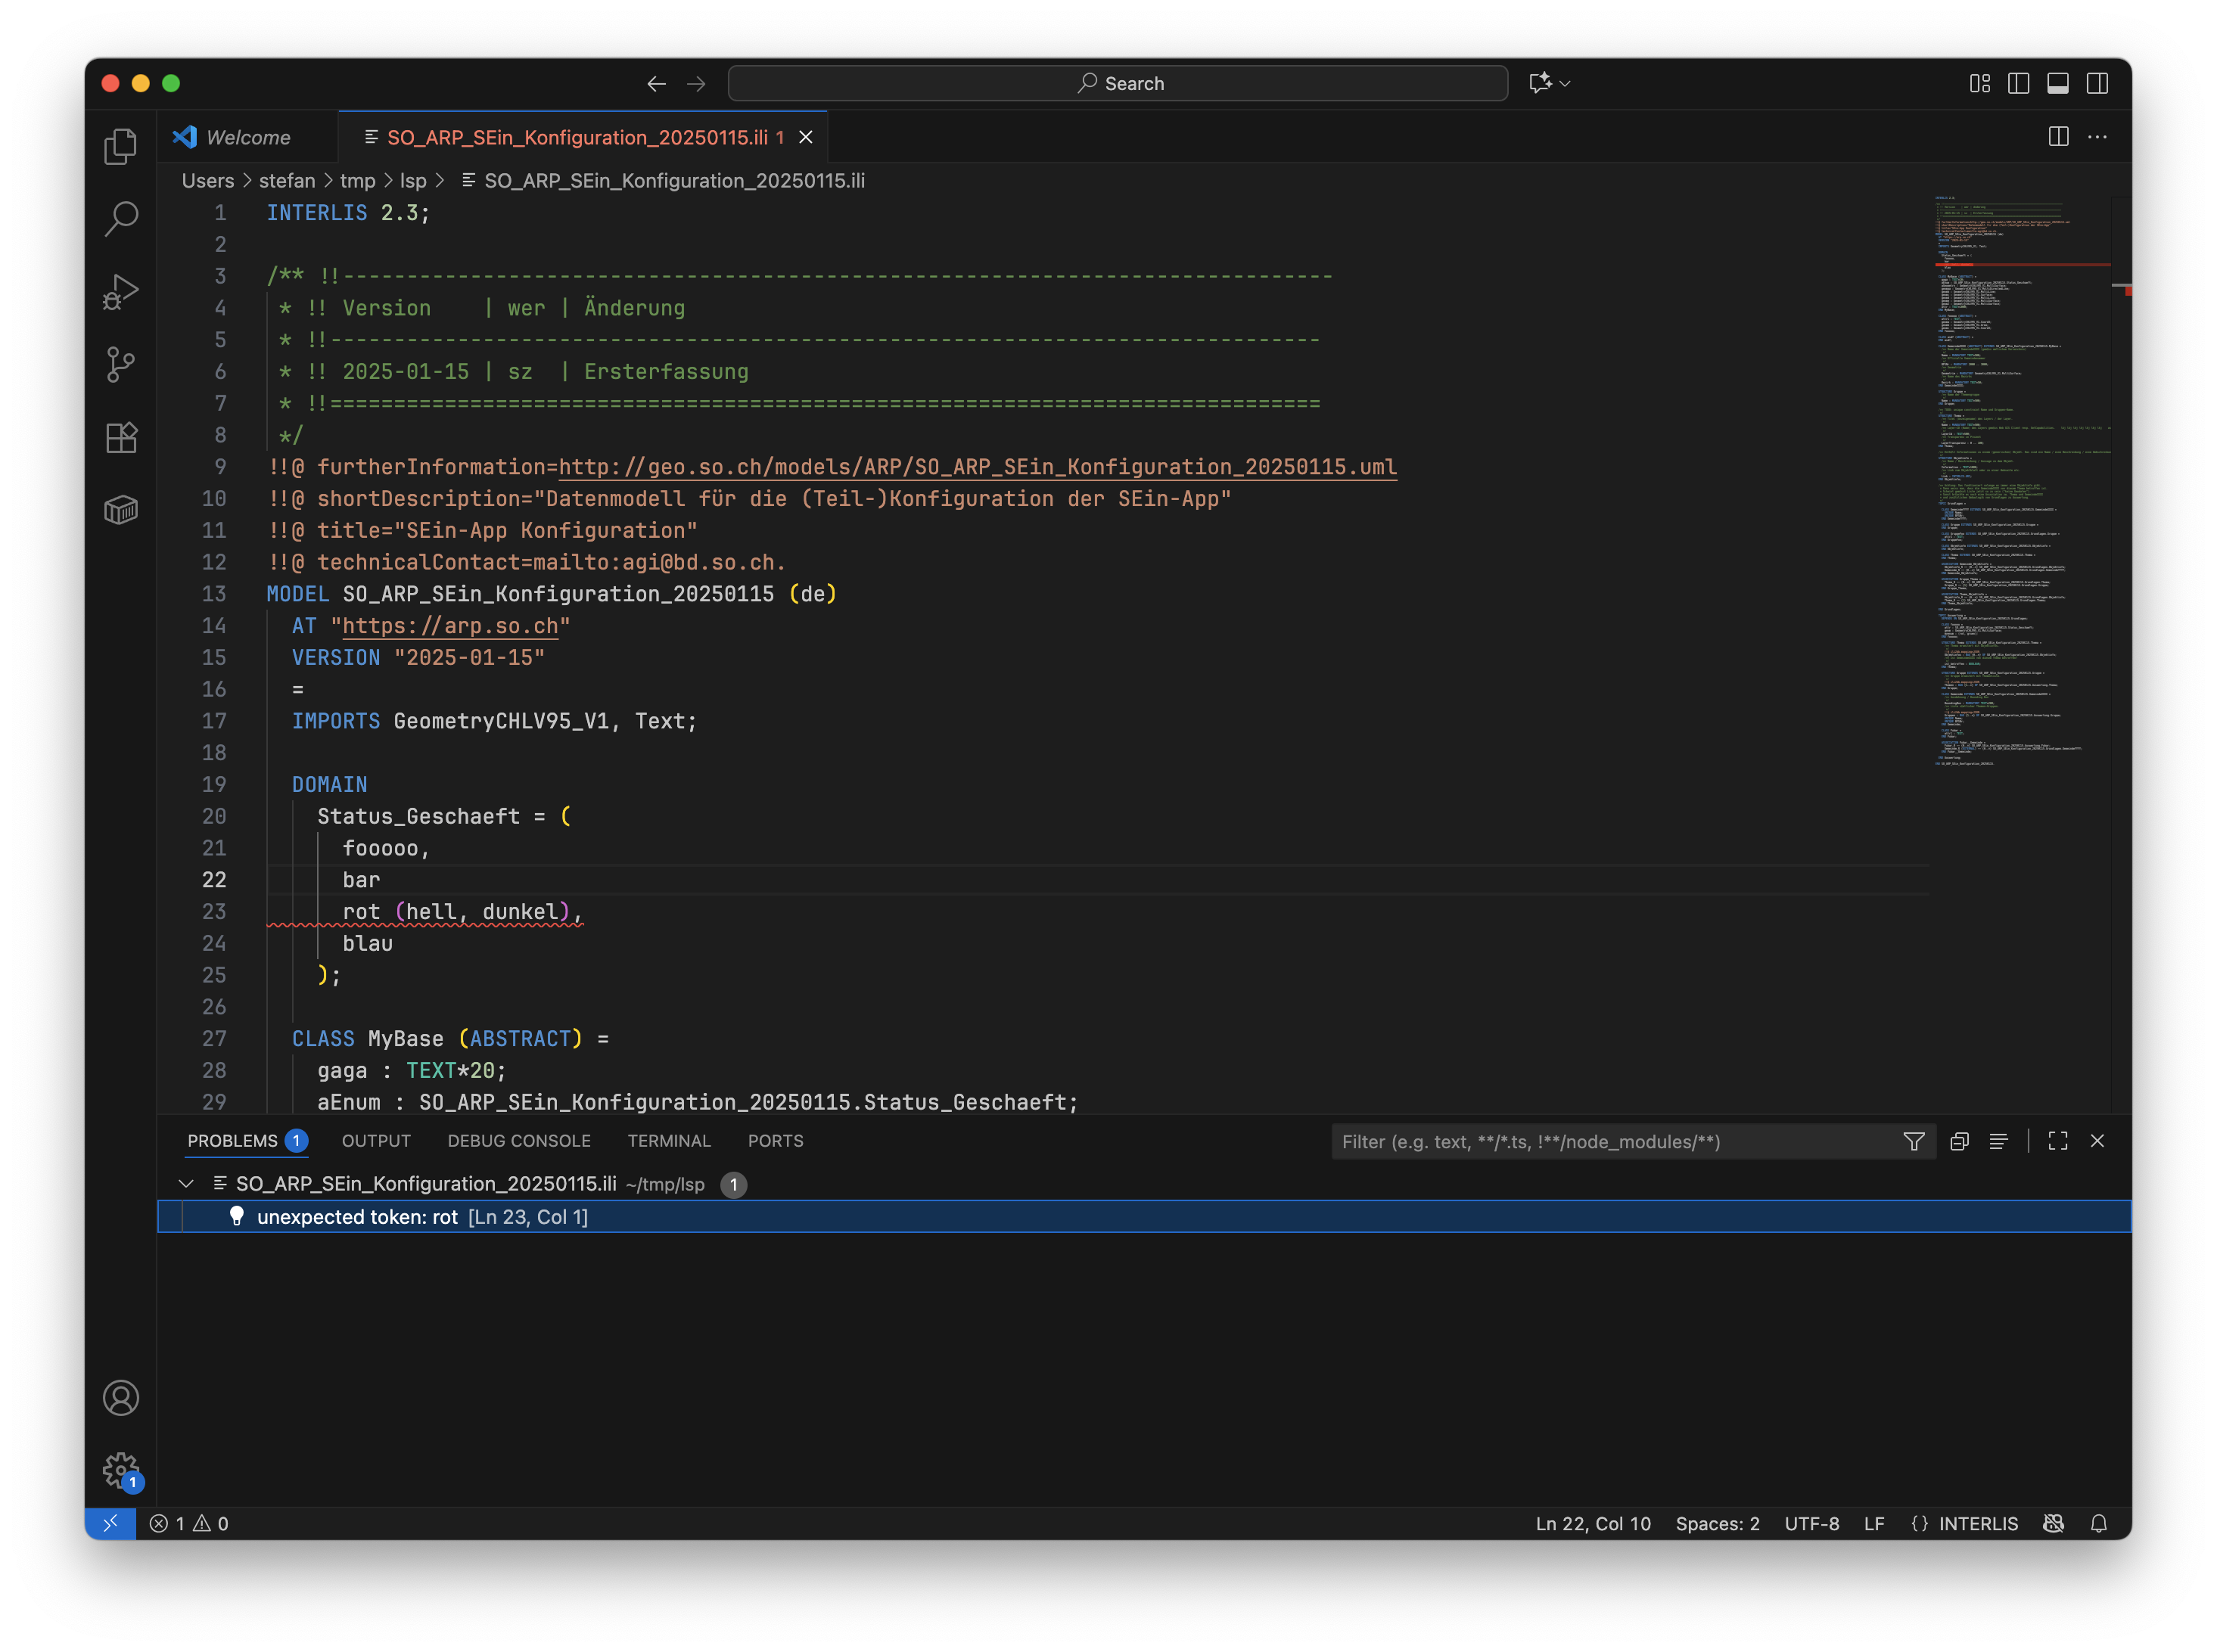Open Source Control view
2217x1652 pixels.
pyautogui.click(x=120, y=364)
